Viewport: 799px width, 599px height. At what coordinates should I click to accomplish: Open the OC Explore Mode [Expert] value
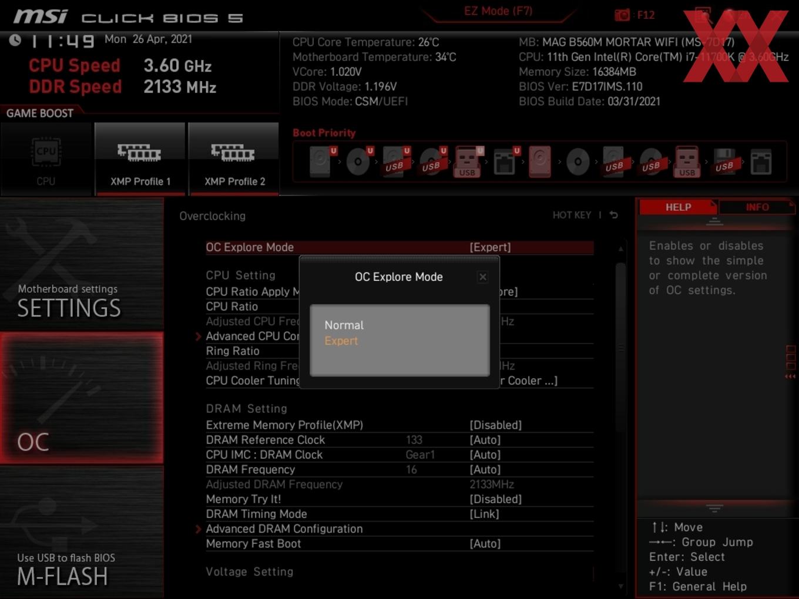click(x=490, y=247)
